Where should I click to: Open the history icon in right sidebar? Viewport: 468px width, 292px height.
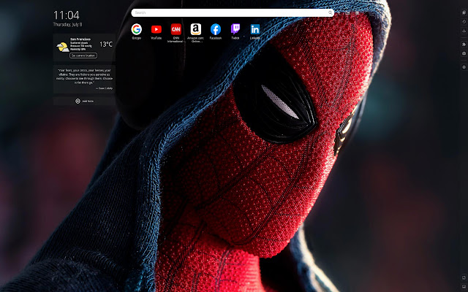pos(464,22)
